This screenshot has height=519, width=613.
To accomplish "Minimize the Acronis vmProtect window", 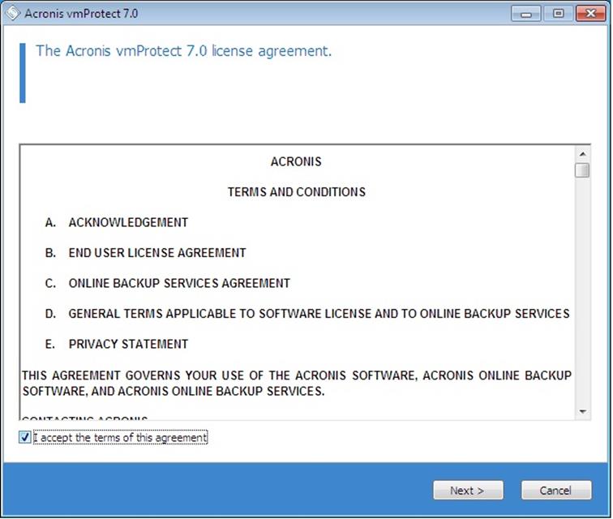I will tap(525, 14).
